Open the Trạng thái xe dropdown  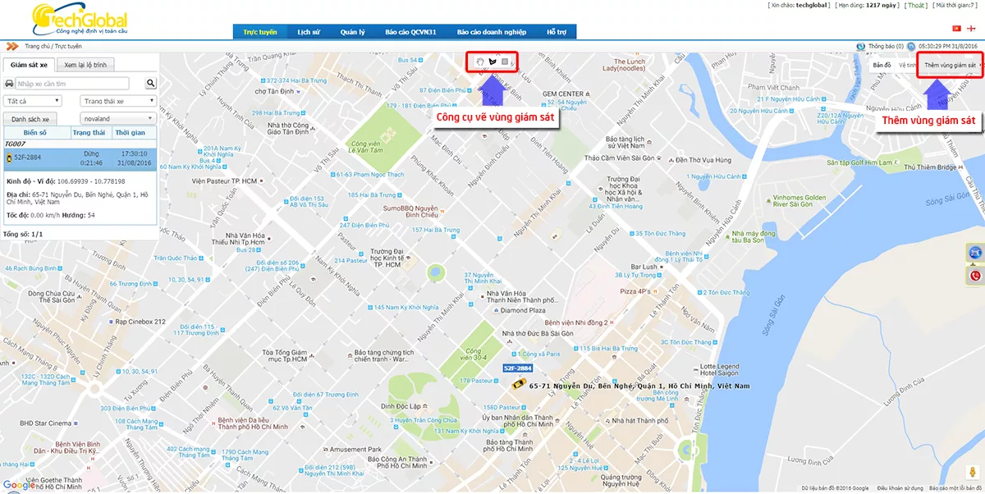click(117, 101)
